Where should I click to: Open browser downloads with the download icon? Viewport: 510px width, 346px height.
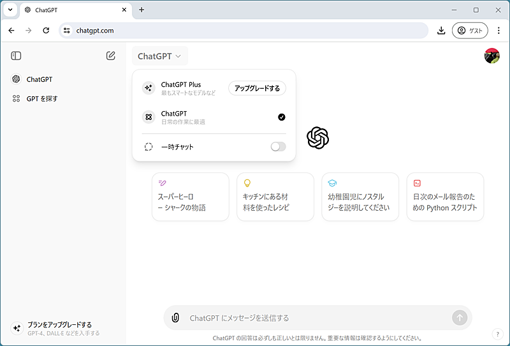[x=441, y=31]
